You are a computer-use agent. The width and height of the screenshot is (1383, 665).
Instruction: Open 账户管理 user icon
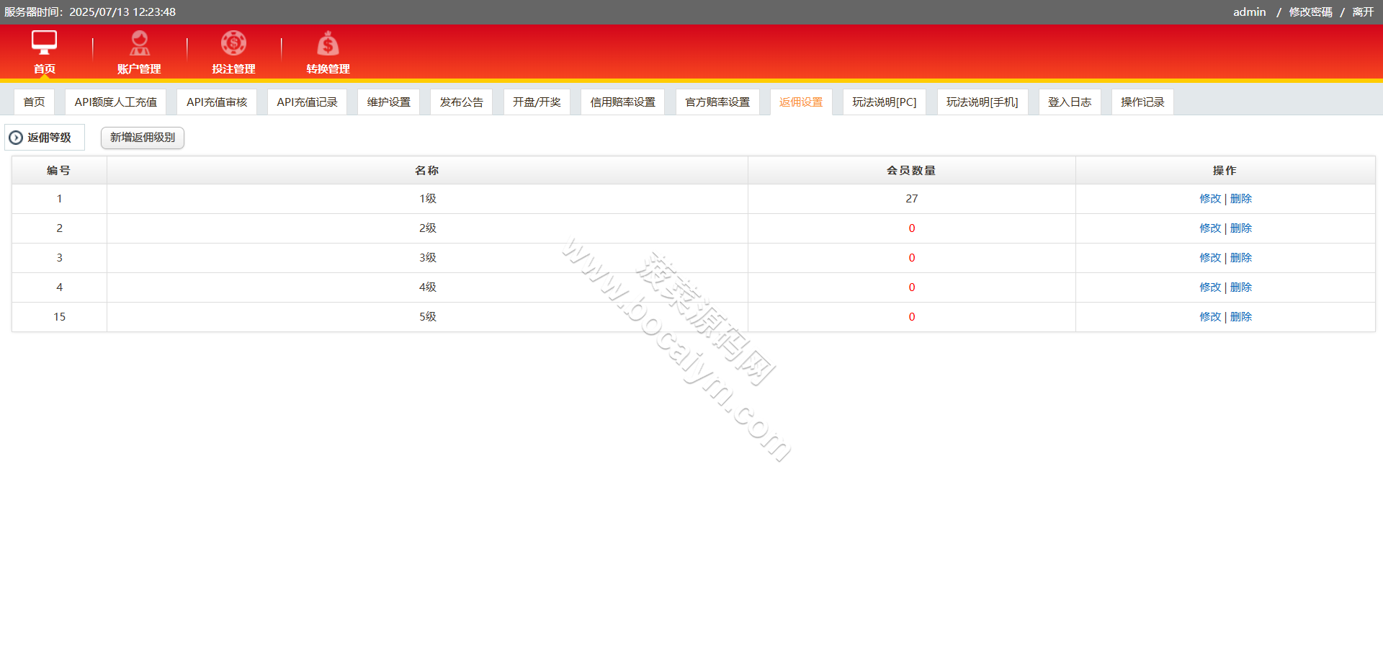coord(139,43)
